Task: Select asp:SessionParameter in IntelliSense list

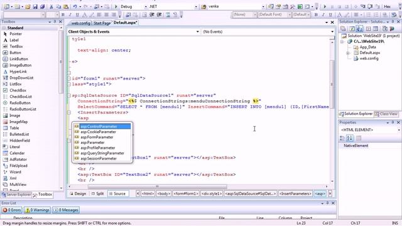Action: (x=102, y=159)
